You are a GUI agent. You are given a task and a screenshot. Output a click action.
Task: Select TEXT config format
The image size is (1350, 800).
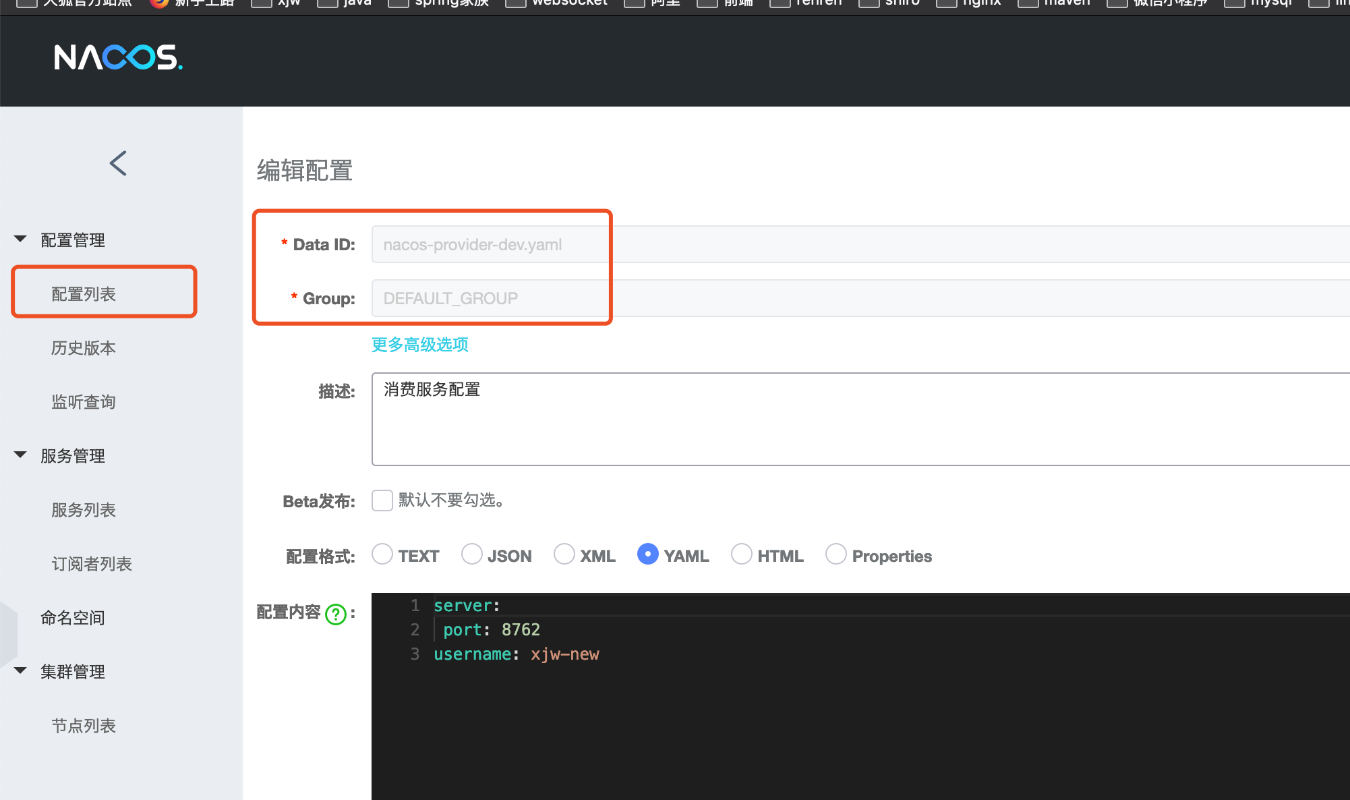[x=382, y=554]
